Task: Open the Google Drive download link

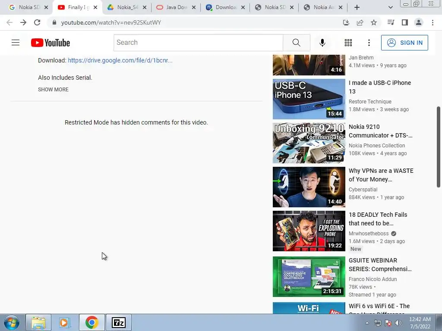Action: 120,60
